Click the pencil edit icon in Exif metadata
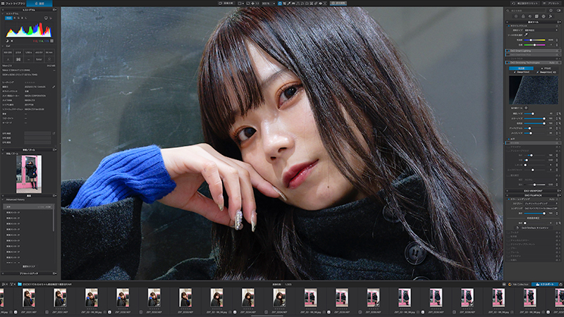Image resolution: width=564 pixels, height=317 pixels. click(x=54, y=87)
